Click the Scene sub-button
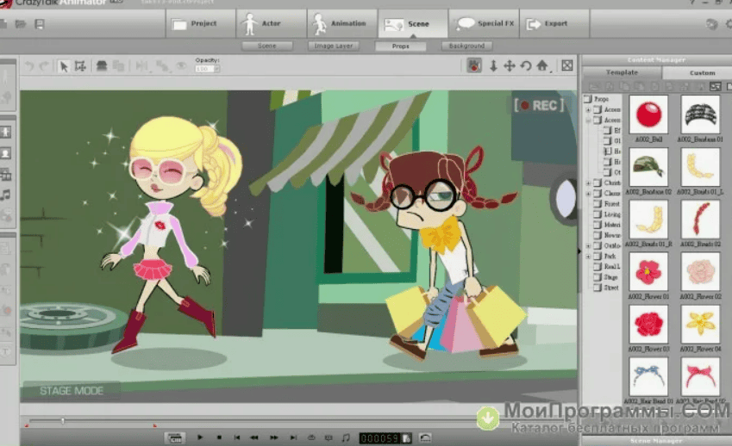Image resolution: width=732 pixels, height=446 pixels. (x=267, y=46)
